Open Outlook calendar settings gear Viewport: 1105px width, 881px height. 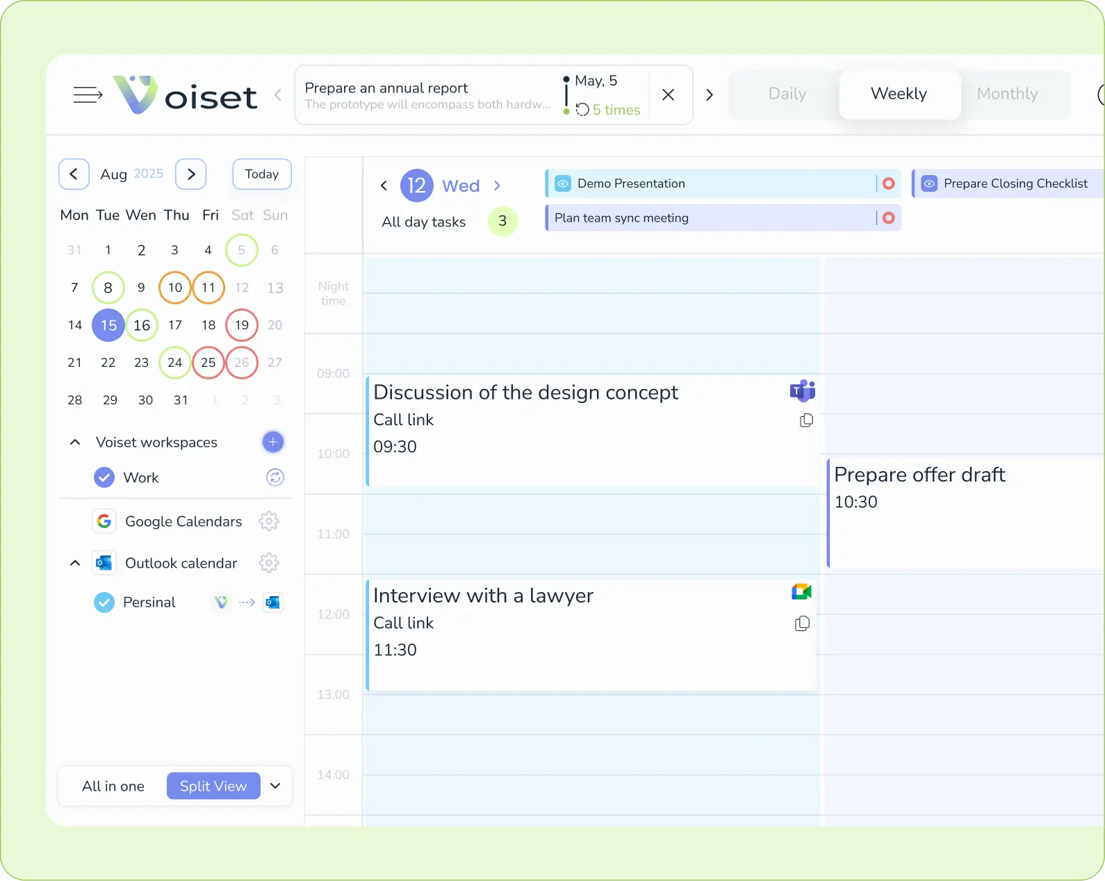[x=269, y=563]
